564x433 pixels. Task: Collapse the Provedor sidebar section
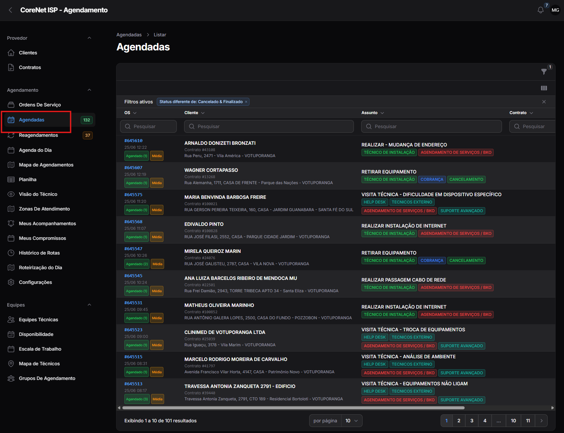tap(89, 38)
